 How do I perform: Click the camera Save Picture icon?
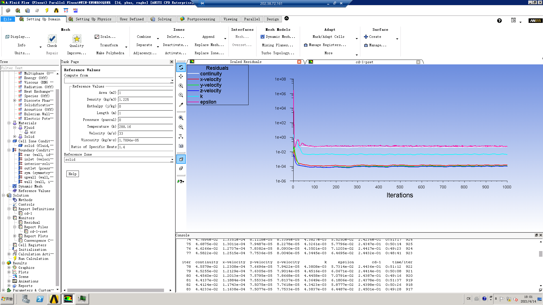(181, 146)
